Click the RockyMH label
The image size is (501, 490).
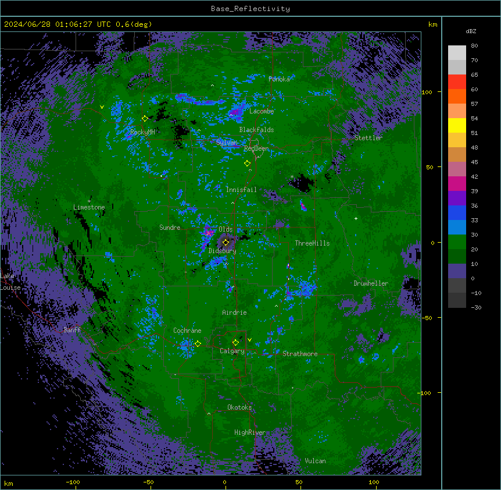(x=142, y=132)
